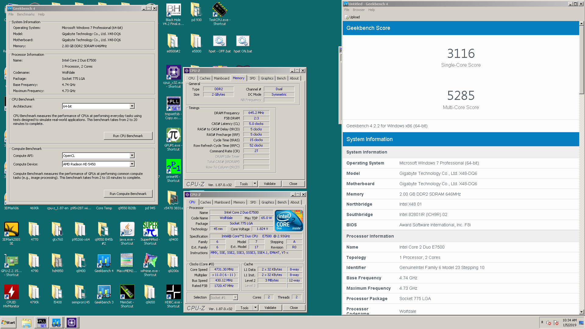Click Run Compute Benchmark button
Image resolution: width=585 pixels, height=329 pixels.
click(x=128, y=194)
